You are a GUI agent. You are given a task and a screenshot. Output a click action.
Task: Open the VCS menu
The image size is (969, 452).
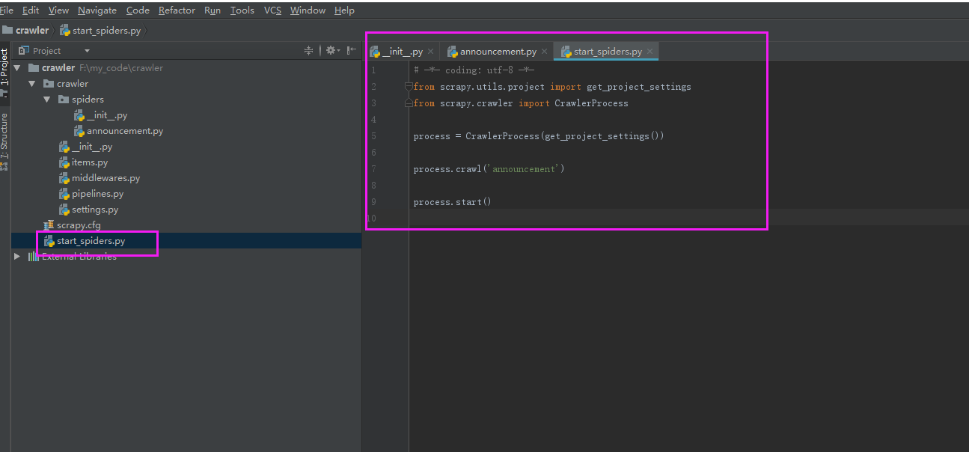pos(272,10)
